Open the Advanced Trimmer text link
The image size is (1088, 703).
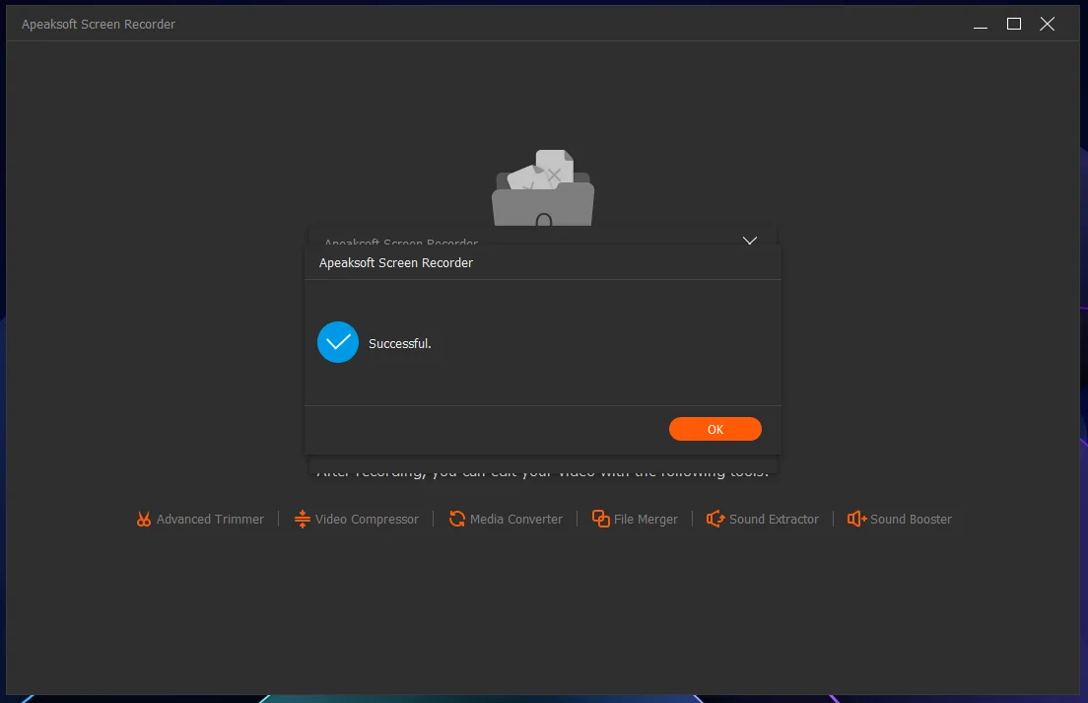pos(210,519)
